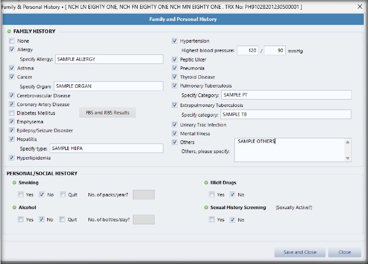This screenshot has height=264, width=368.
Task: Check the Diabetes Mellitus checkbox
Action: tap(12, 113)
